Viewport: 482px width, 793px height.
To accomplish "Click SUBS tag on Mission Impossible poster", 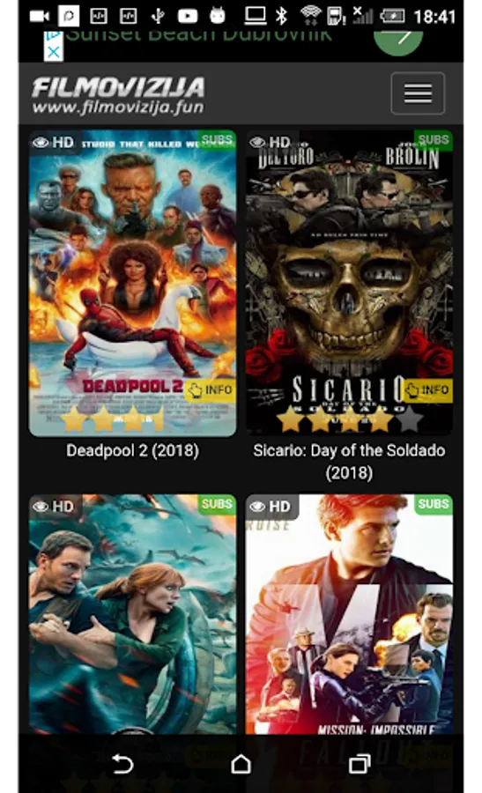I will coord(434,504).
